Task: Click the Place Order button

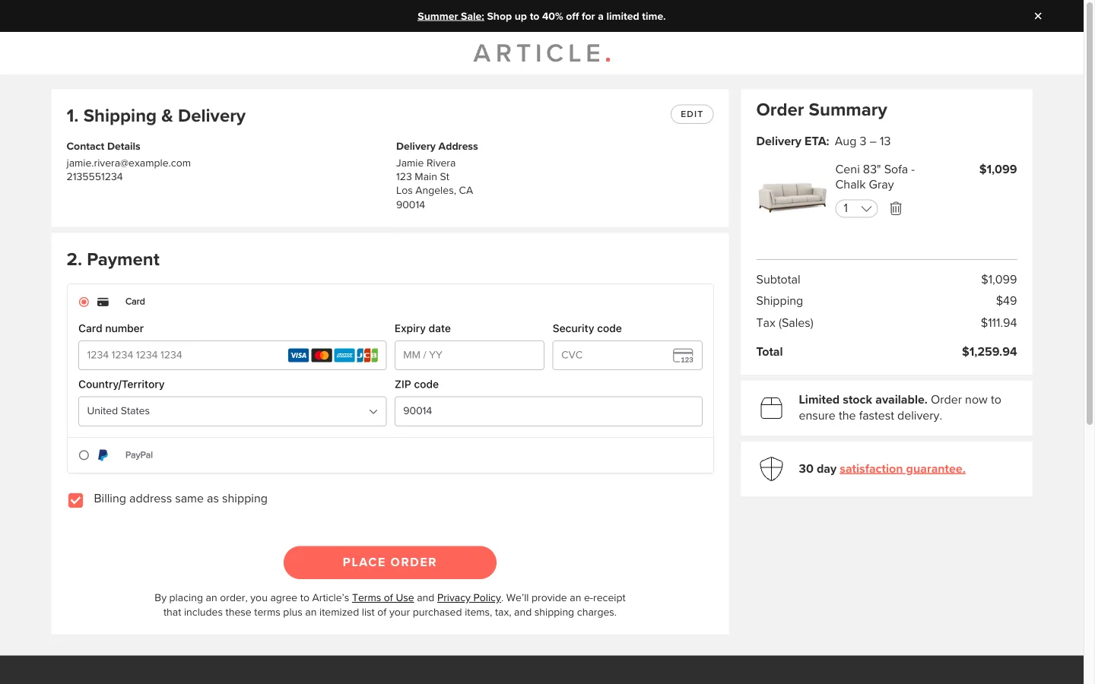Action: point(389,562)
